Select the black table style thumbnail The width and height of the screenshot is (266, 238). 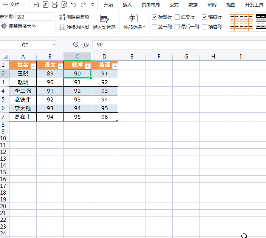click(x=261, y=23)
